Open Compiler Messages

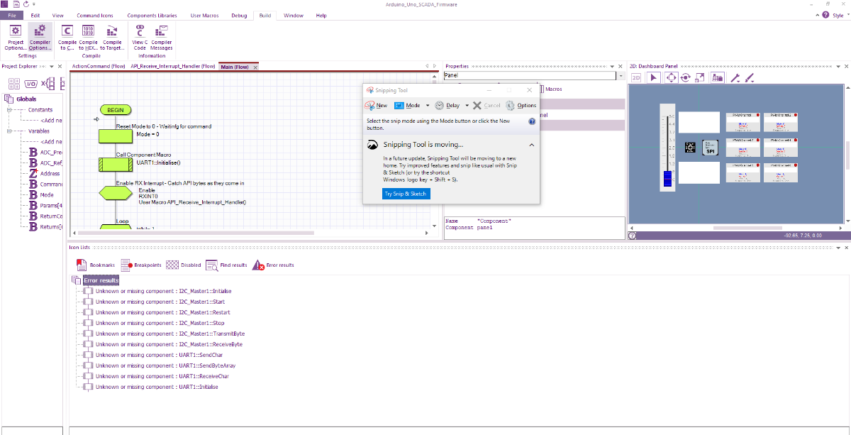[162, 38]
